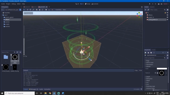Open the Transform viewport menu

coord(58,10)
